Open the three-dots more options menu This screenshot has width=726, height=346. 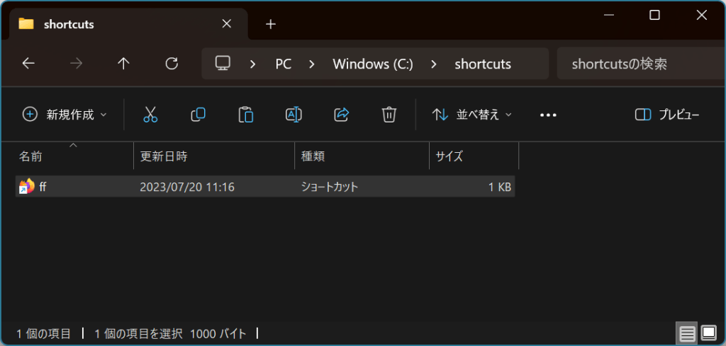click(548, 115)
